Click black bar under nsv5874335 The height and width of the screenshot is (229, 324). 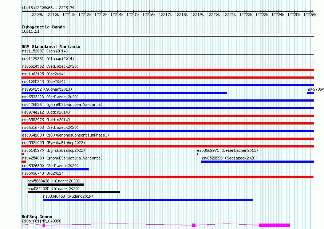click(x=74, y=192)
